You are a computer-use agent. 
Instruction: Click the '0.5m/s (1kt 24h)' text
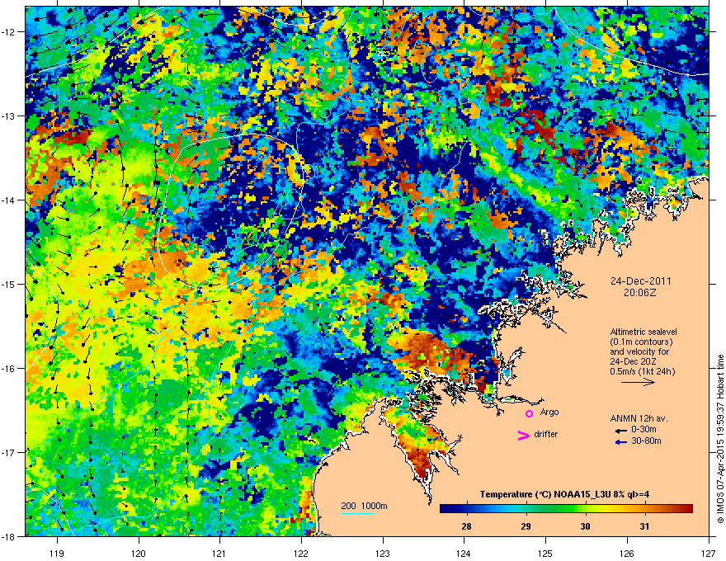(x=642, y=371)
